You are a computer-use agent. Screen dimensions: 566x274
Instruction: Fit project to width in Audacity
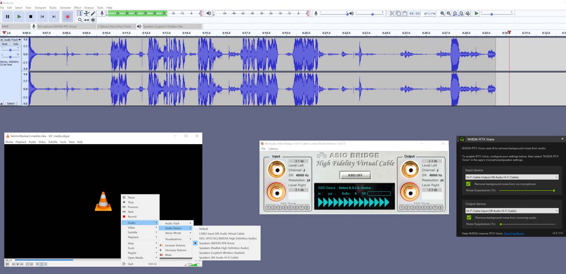[461, 14]
